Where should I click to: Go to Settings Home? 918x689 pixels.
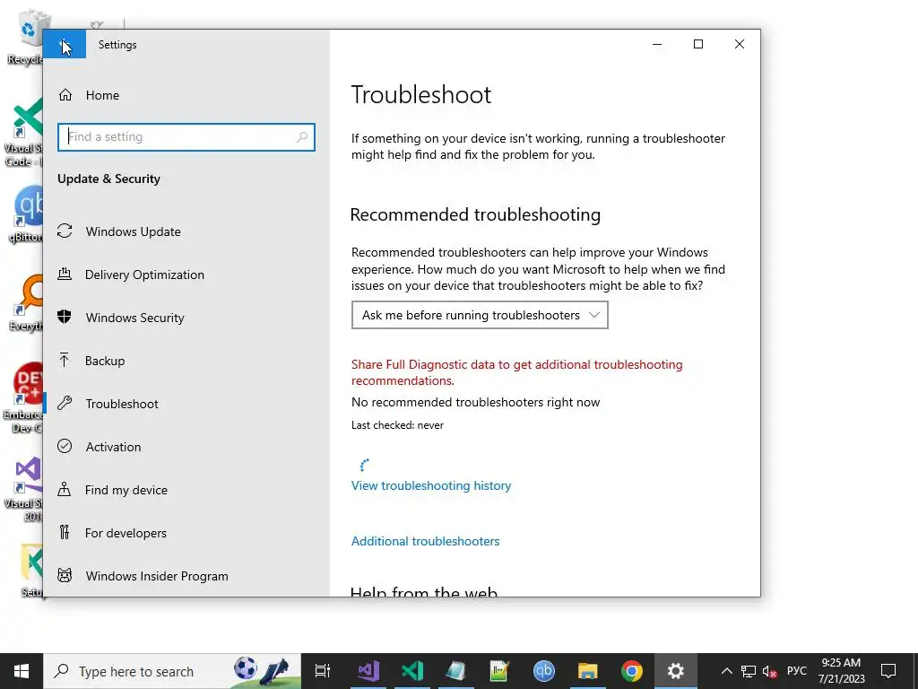click(102, 95)
